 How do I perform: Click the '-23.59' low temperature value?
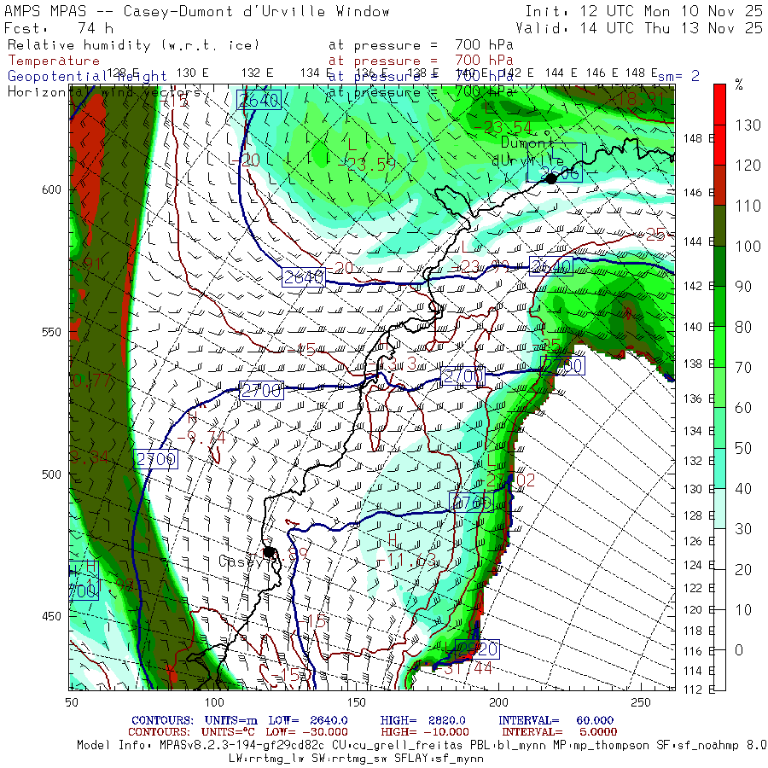tap(366, 164)
